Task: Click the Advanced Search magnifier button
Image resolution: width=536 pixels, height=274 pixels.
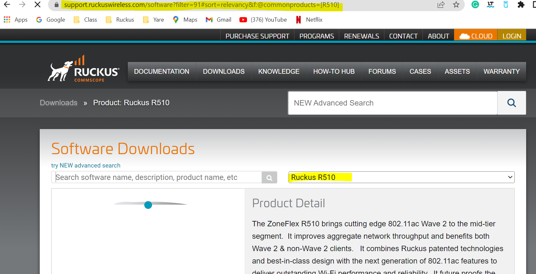Action: click(x=512, y=103)
